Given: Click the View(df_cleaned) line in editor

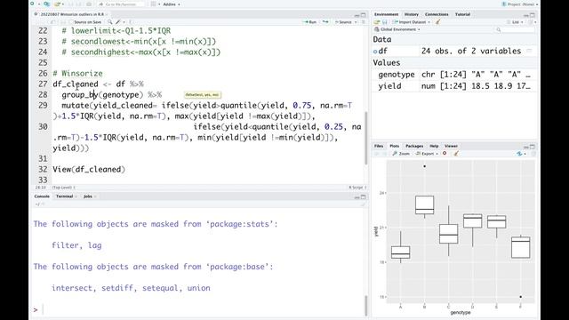Looking at the screenshot, I should pos(89,170).
